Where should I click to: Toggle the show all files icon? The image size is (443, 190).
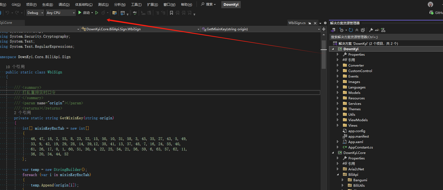pyautogui.click(x=363, y=30)
